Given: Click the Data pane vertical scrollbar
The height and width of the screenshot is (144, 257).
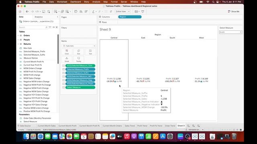Looking at the screenshot, I should [x=58, y=49].
